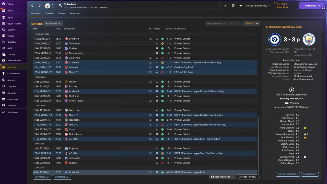The width and height of the screenshot is (327, 184).
Task: Expand the U18 Matches button
Action: tap(62, 177)
